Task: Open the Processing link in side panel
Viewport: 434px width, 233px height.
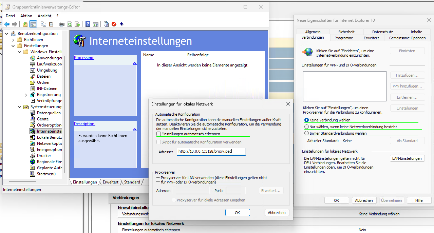Action: click(83, 58)
